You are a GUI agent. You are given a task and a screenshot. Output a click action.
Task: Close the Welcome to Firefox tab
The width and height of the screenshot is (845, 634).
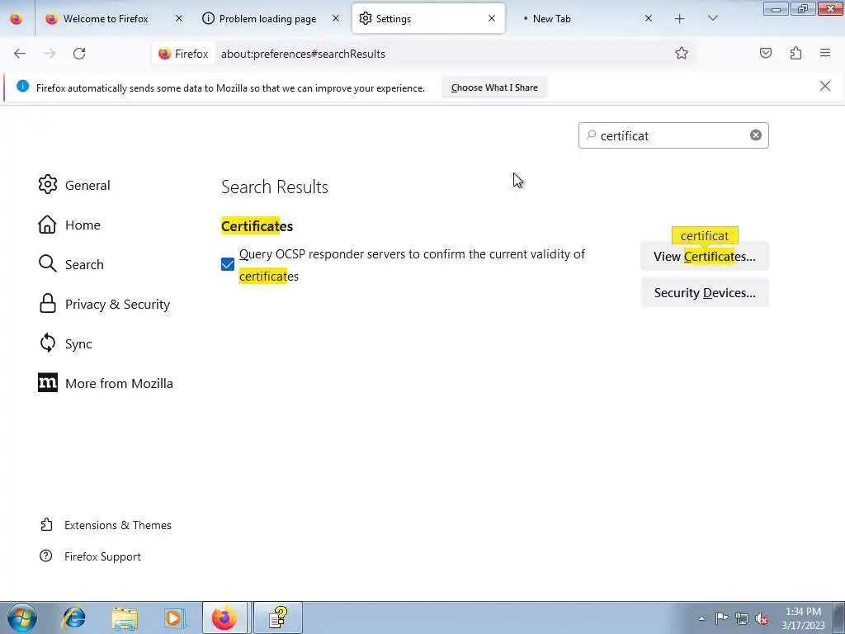pyautogui.click(x=179, y=18)
